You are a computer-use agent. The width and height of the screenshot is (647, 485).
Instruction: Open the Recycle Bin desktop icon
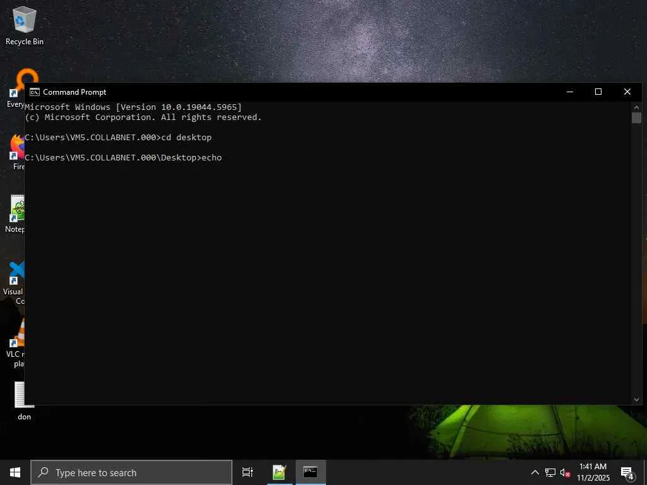click(25, 25)
